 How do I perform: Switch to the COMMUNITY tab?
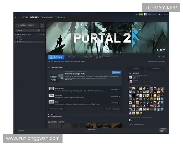pos(47,17)
